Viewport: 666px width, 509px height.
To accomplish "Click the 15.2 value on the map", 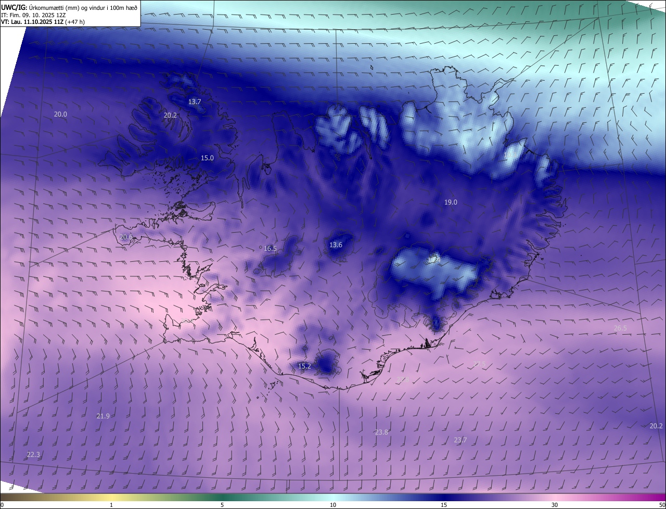I will pyautogui.click(x=304, y=366).
